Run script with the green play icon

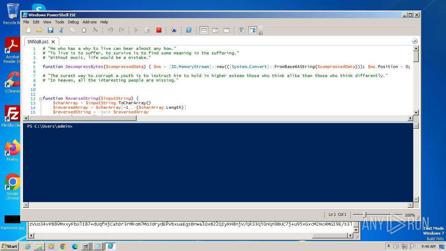(136, 30)
